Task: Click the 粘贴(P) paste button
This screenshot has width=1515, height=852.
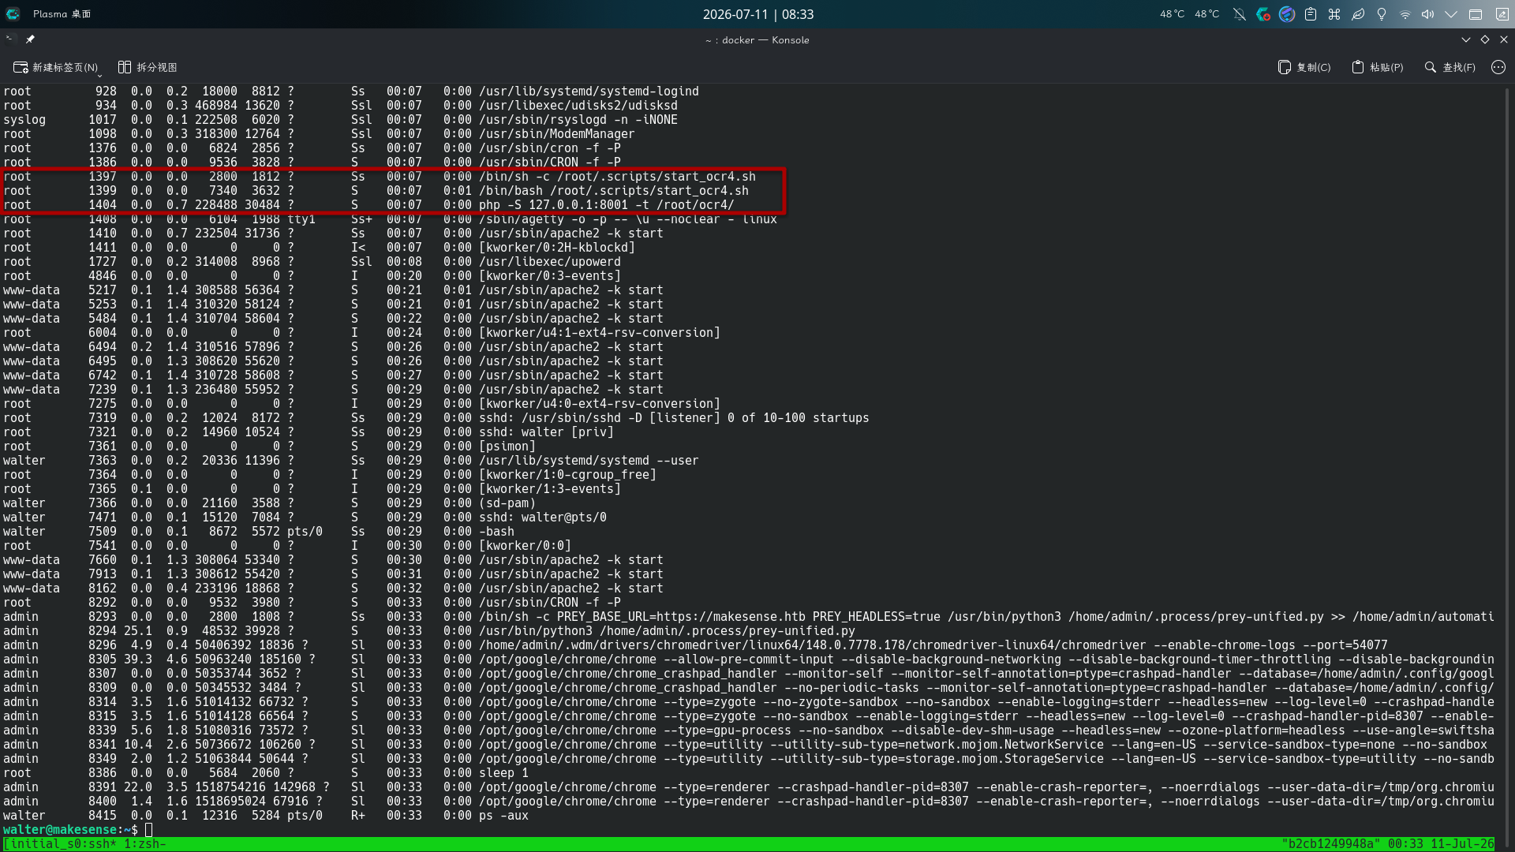Action: pyautogui.click(x=1378, y=68)
